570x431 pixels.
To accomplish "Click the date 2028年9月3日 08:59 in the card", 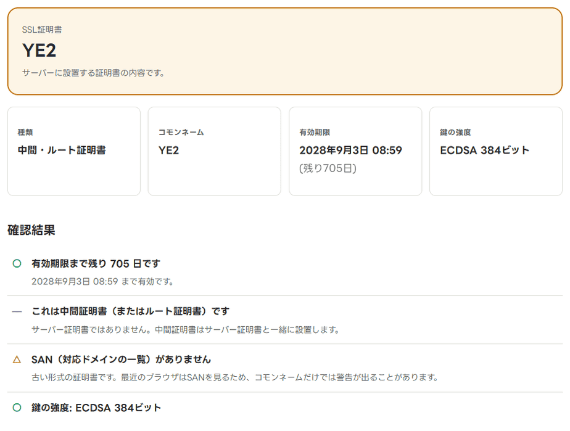I will click(351, 150).
